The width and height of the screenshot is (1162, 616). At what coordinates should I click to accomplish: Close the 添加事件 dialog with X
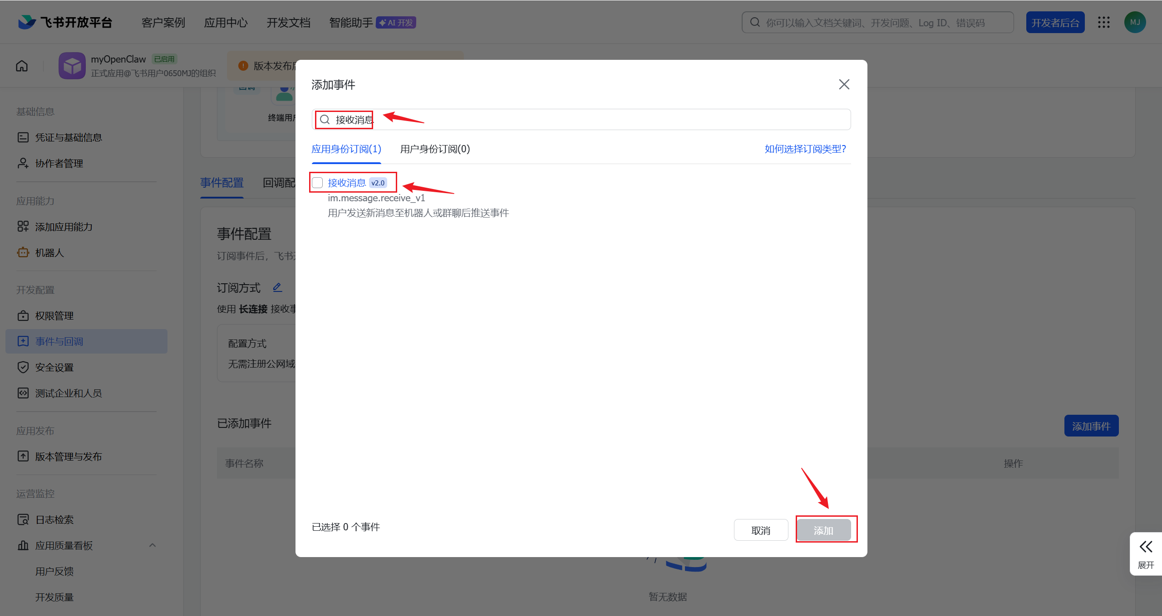[844, 84]
